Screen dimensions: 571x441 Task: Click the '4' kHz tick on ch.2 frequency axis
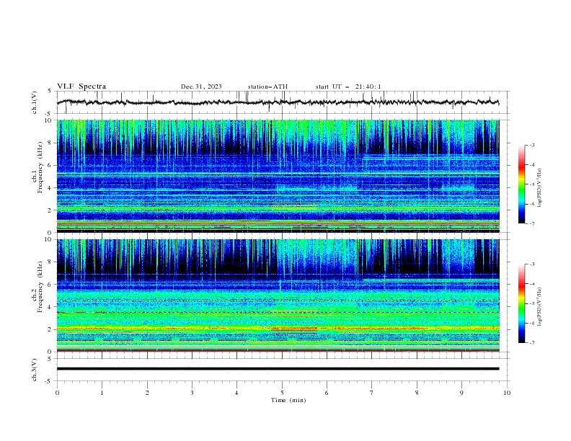(50, 307)
